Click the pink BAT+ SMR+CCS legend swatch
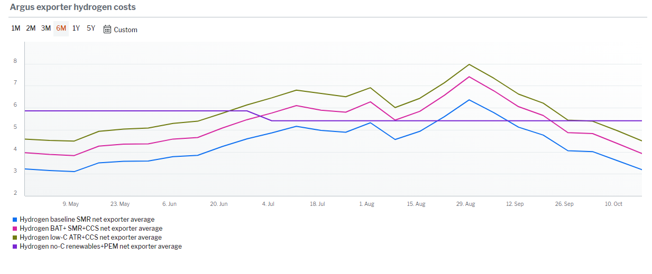652x274 pixels. point(15,229)
